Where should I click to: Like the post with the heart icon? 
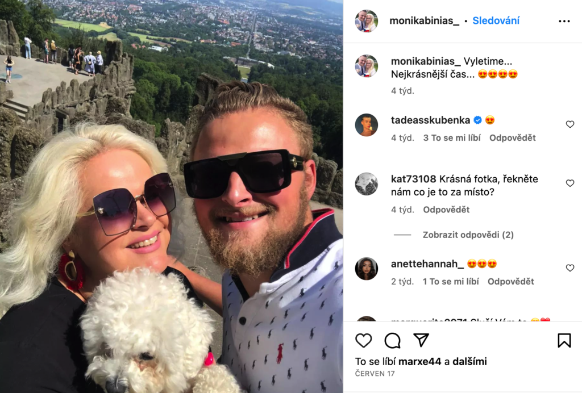(363, 340)
